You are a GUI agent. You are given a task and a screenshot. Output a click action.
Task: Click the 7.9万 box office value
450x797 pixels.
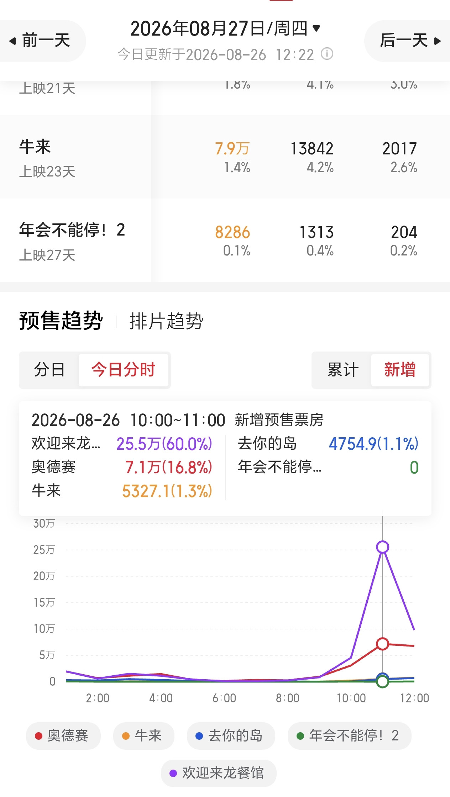(x=232, y=149)
